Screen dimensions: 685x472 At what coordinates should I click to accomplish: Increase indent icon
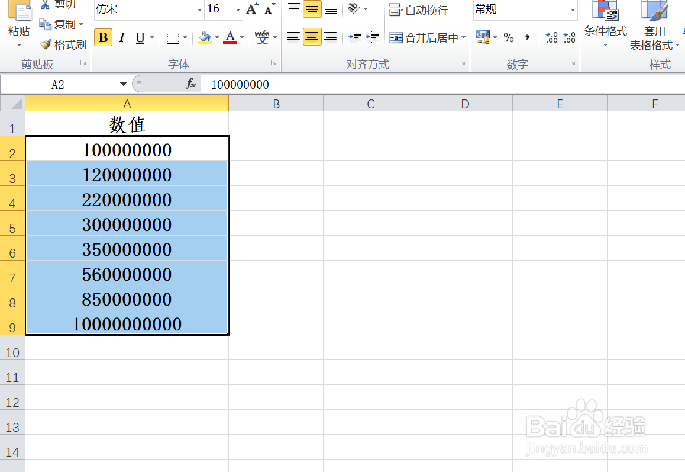click(372, 38)
